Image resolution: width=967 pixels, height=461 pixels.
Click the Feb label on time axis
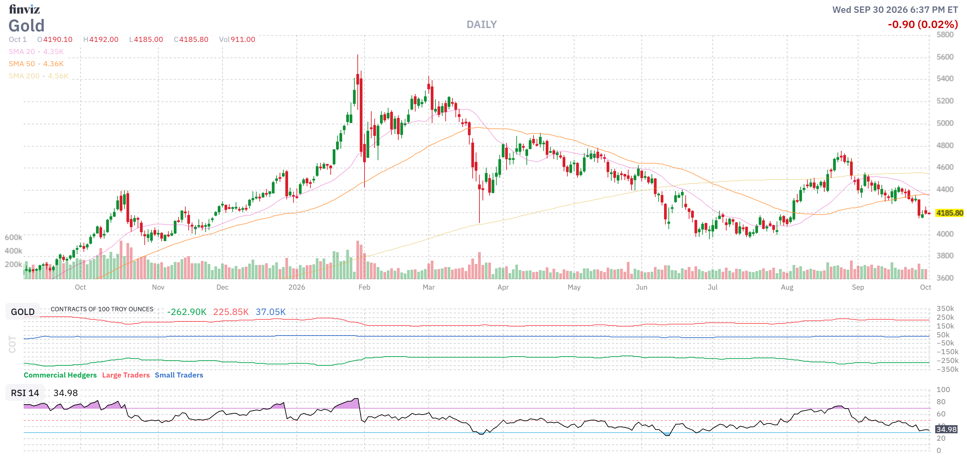click(x=364, y=287)
